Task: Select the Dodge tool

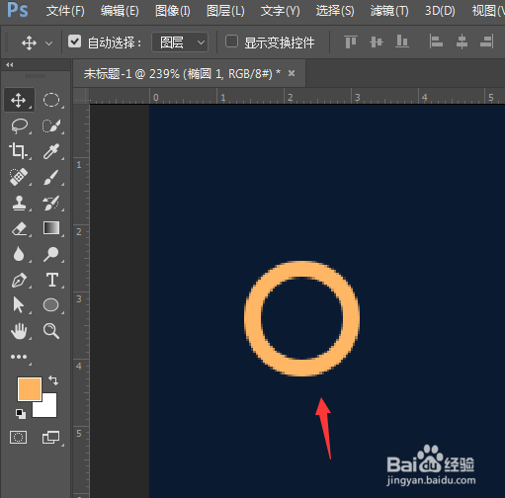Action: (x=51, y=254)
